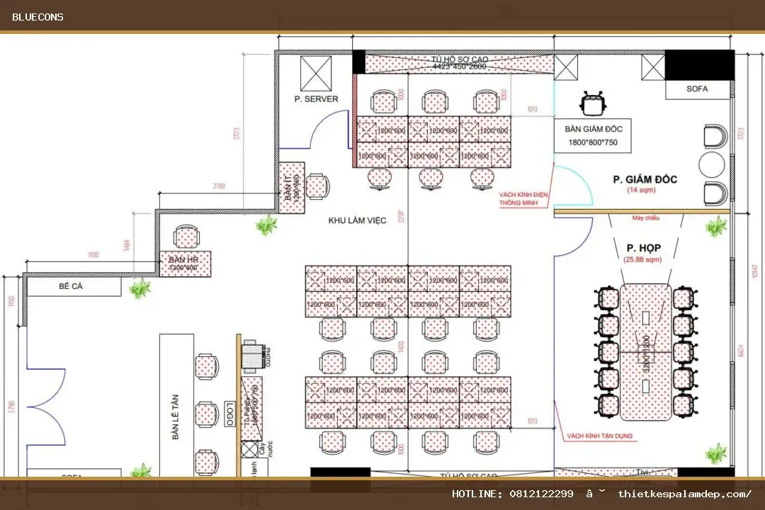Select the potted plant icon near BÀN IT

click(266, 225)
